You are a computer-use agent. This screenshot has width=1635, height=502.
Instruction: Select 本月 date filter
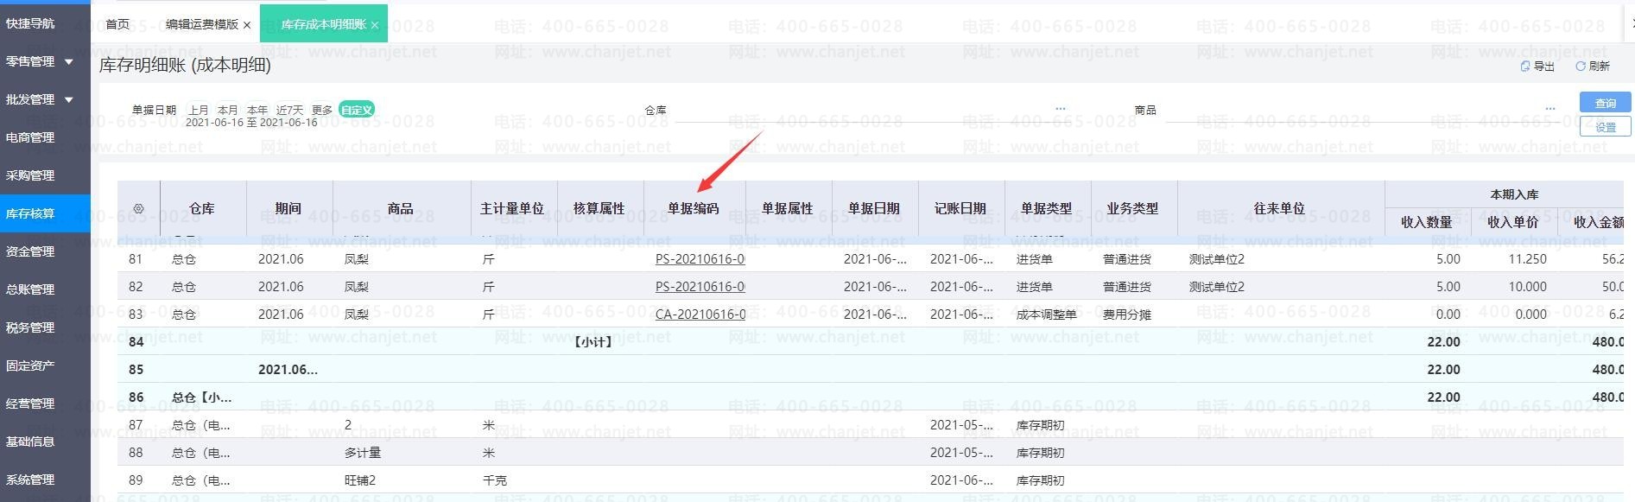[x=228, y=110]
